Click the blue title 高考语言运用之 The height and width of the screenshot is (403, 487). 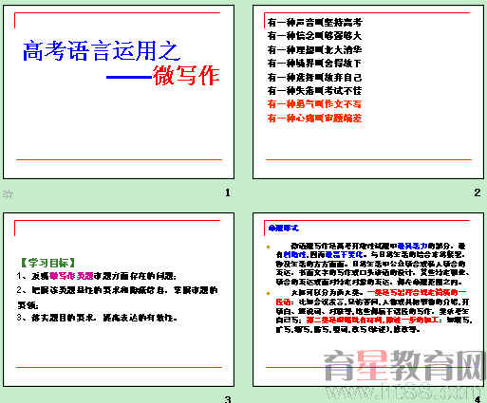(102, 50)
